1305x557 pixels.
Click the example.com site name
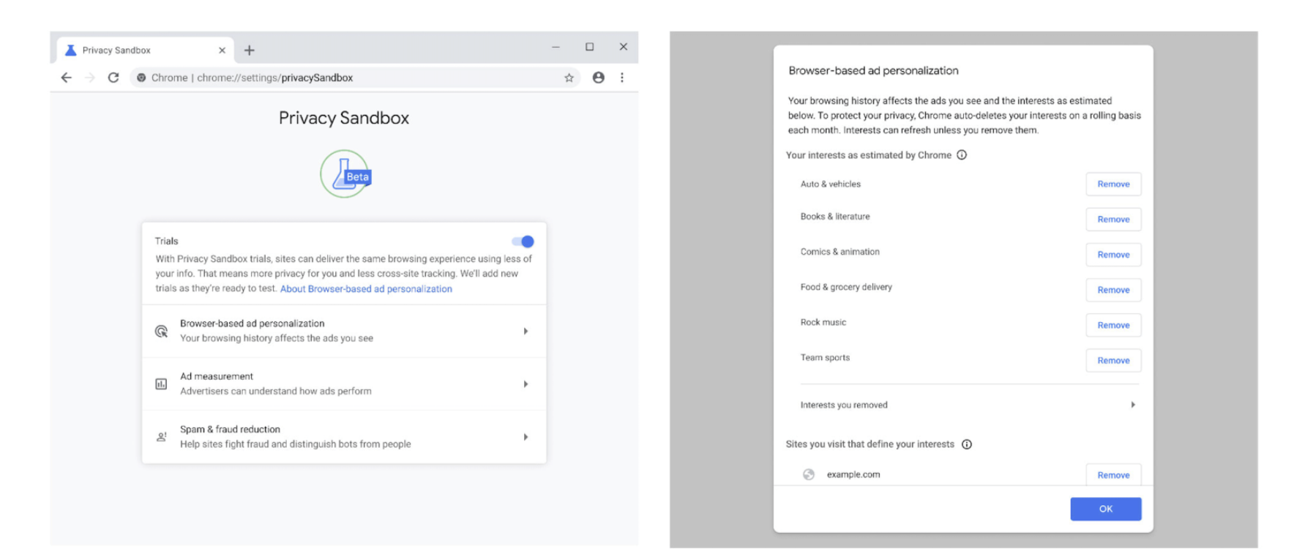[853, 474]
